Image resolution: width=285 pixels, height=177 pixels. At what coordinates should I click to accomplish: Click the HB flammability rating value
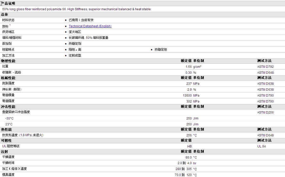[189, 146]
